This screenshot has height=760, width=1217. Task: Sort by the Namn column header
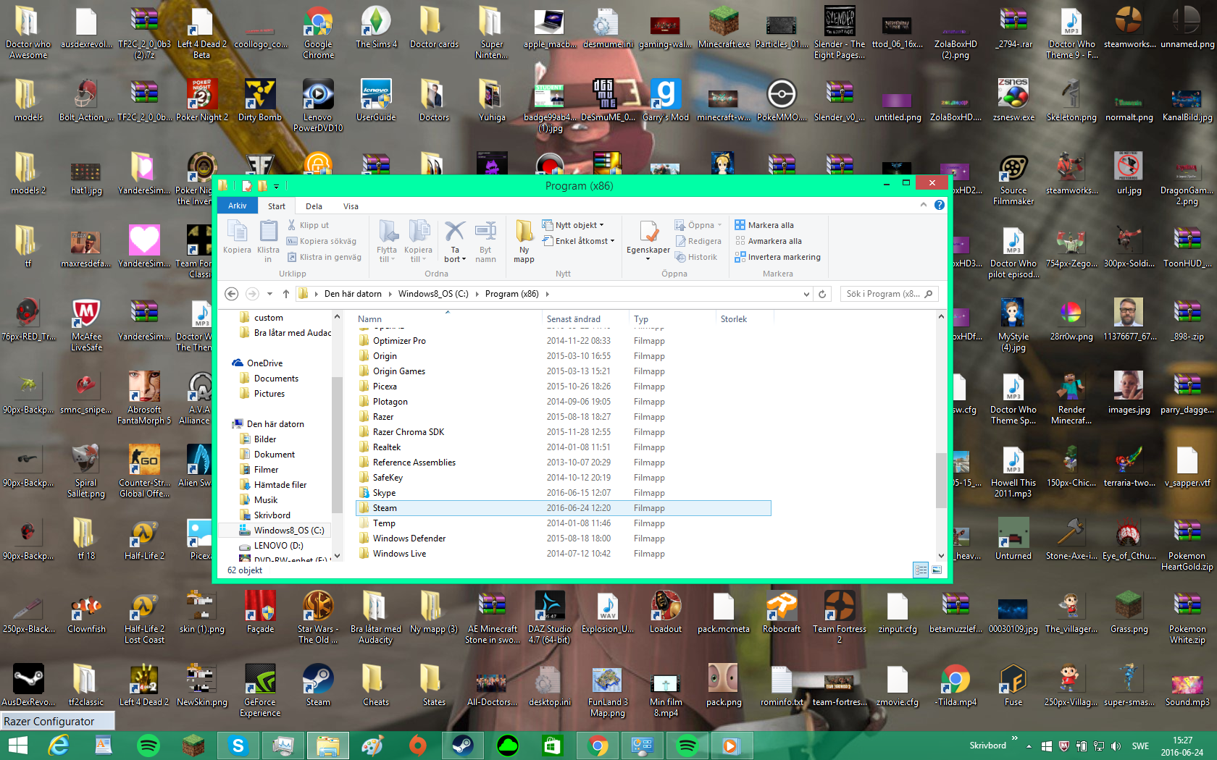[x=448, y=318]
